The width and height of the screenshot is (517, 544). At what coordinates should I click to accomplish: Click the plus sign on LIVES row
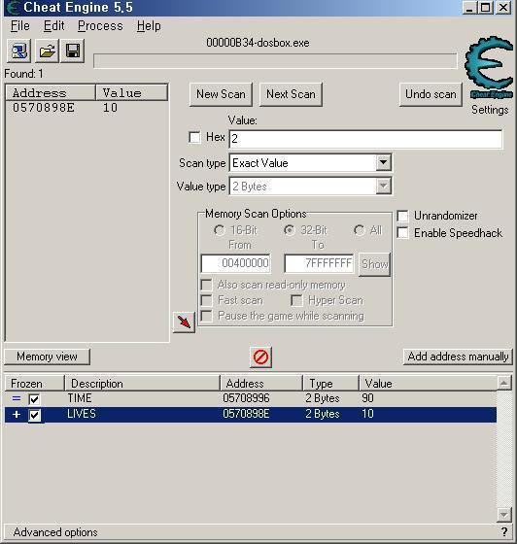pyautogui.click(x=17, y=414)
